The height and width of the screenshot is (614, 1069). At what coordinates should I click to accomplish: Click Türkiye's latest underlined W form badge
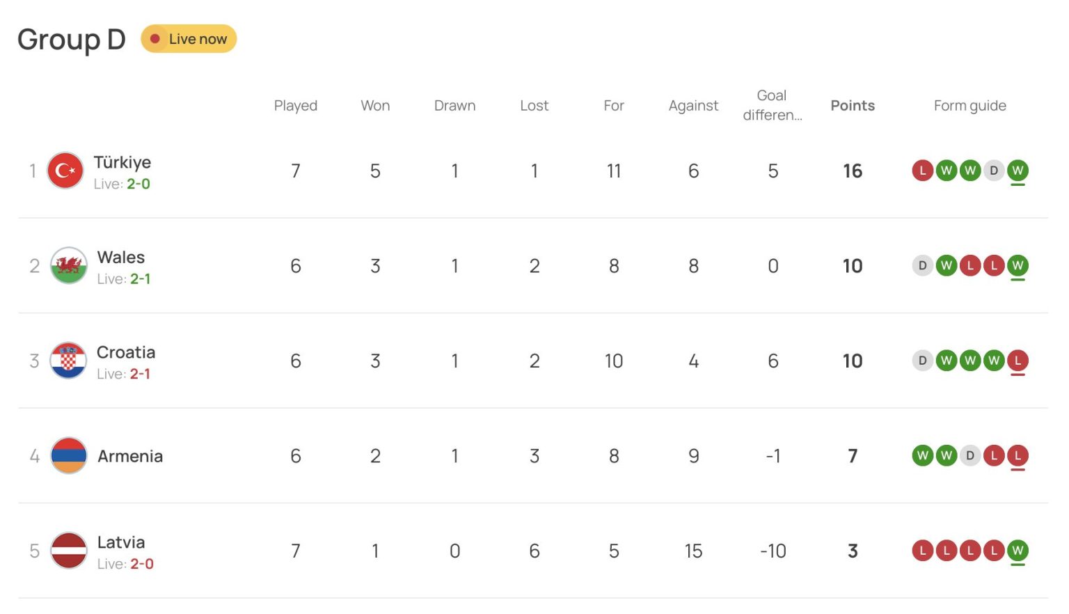1017,171
